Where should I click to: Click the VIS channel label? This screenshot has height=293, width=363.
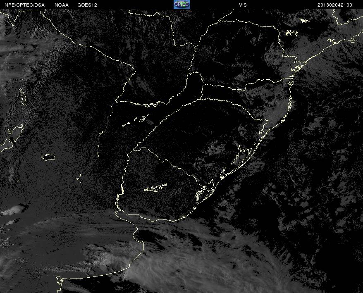[243, 5]
